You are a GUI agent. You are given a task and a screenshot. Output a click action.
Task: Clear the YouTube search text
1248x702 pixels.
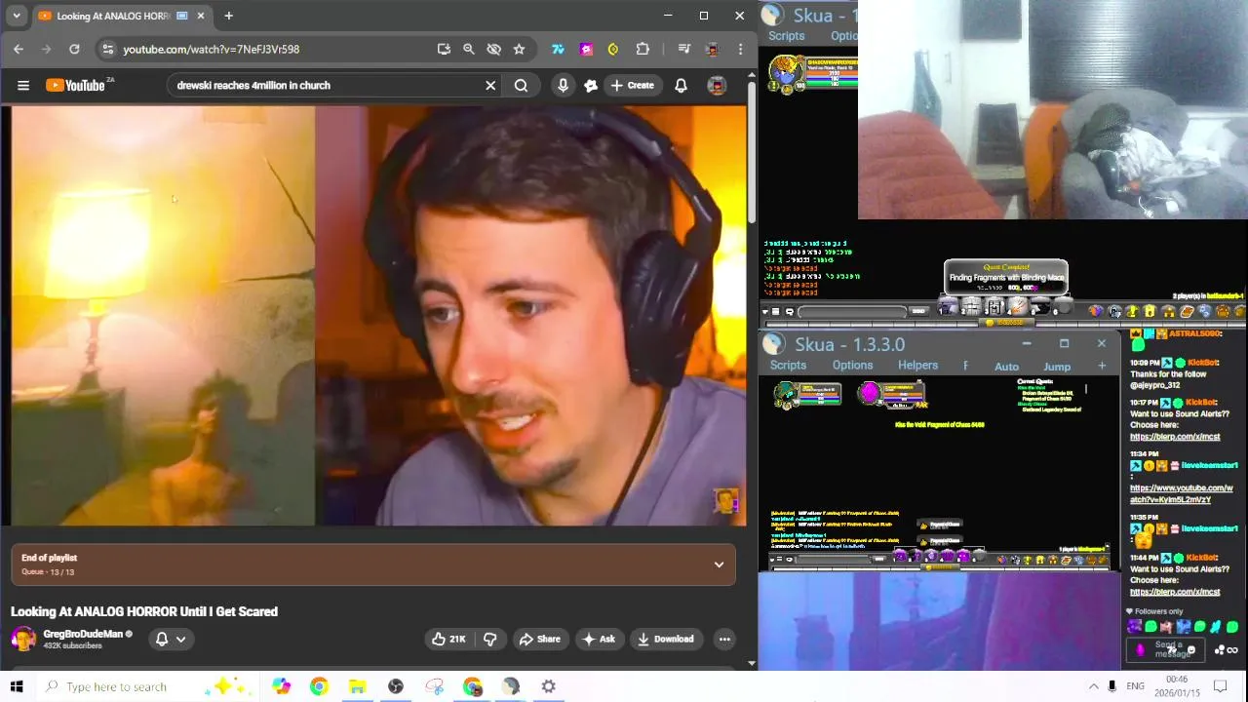point(490,86)
